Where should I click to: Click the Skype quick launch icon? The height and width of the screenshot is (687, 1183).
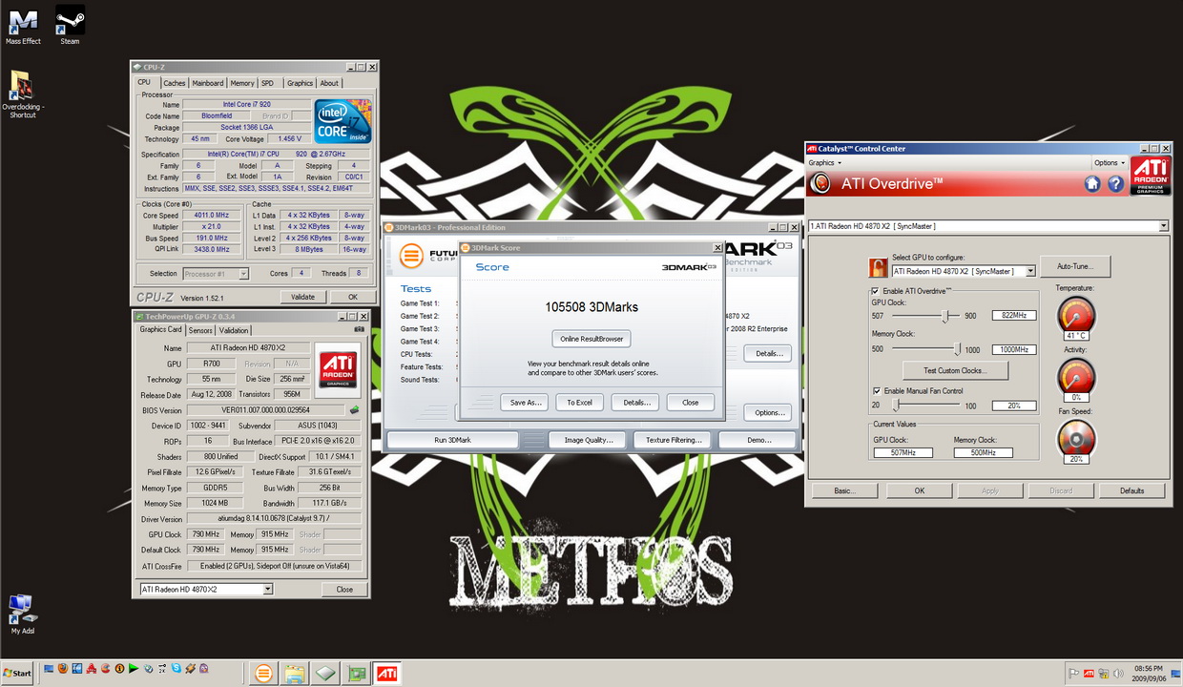(176, 669)
